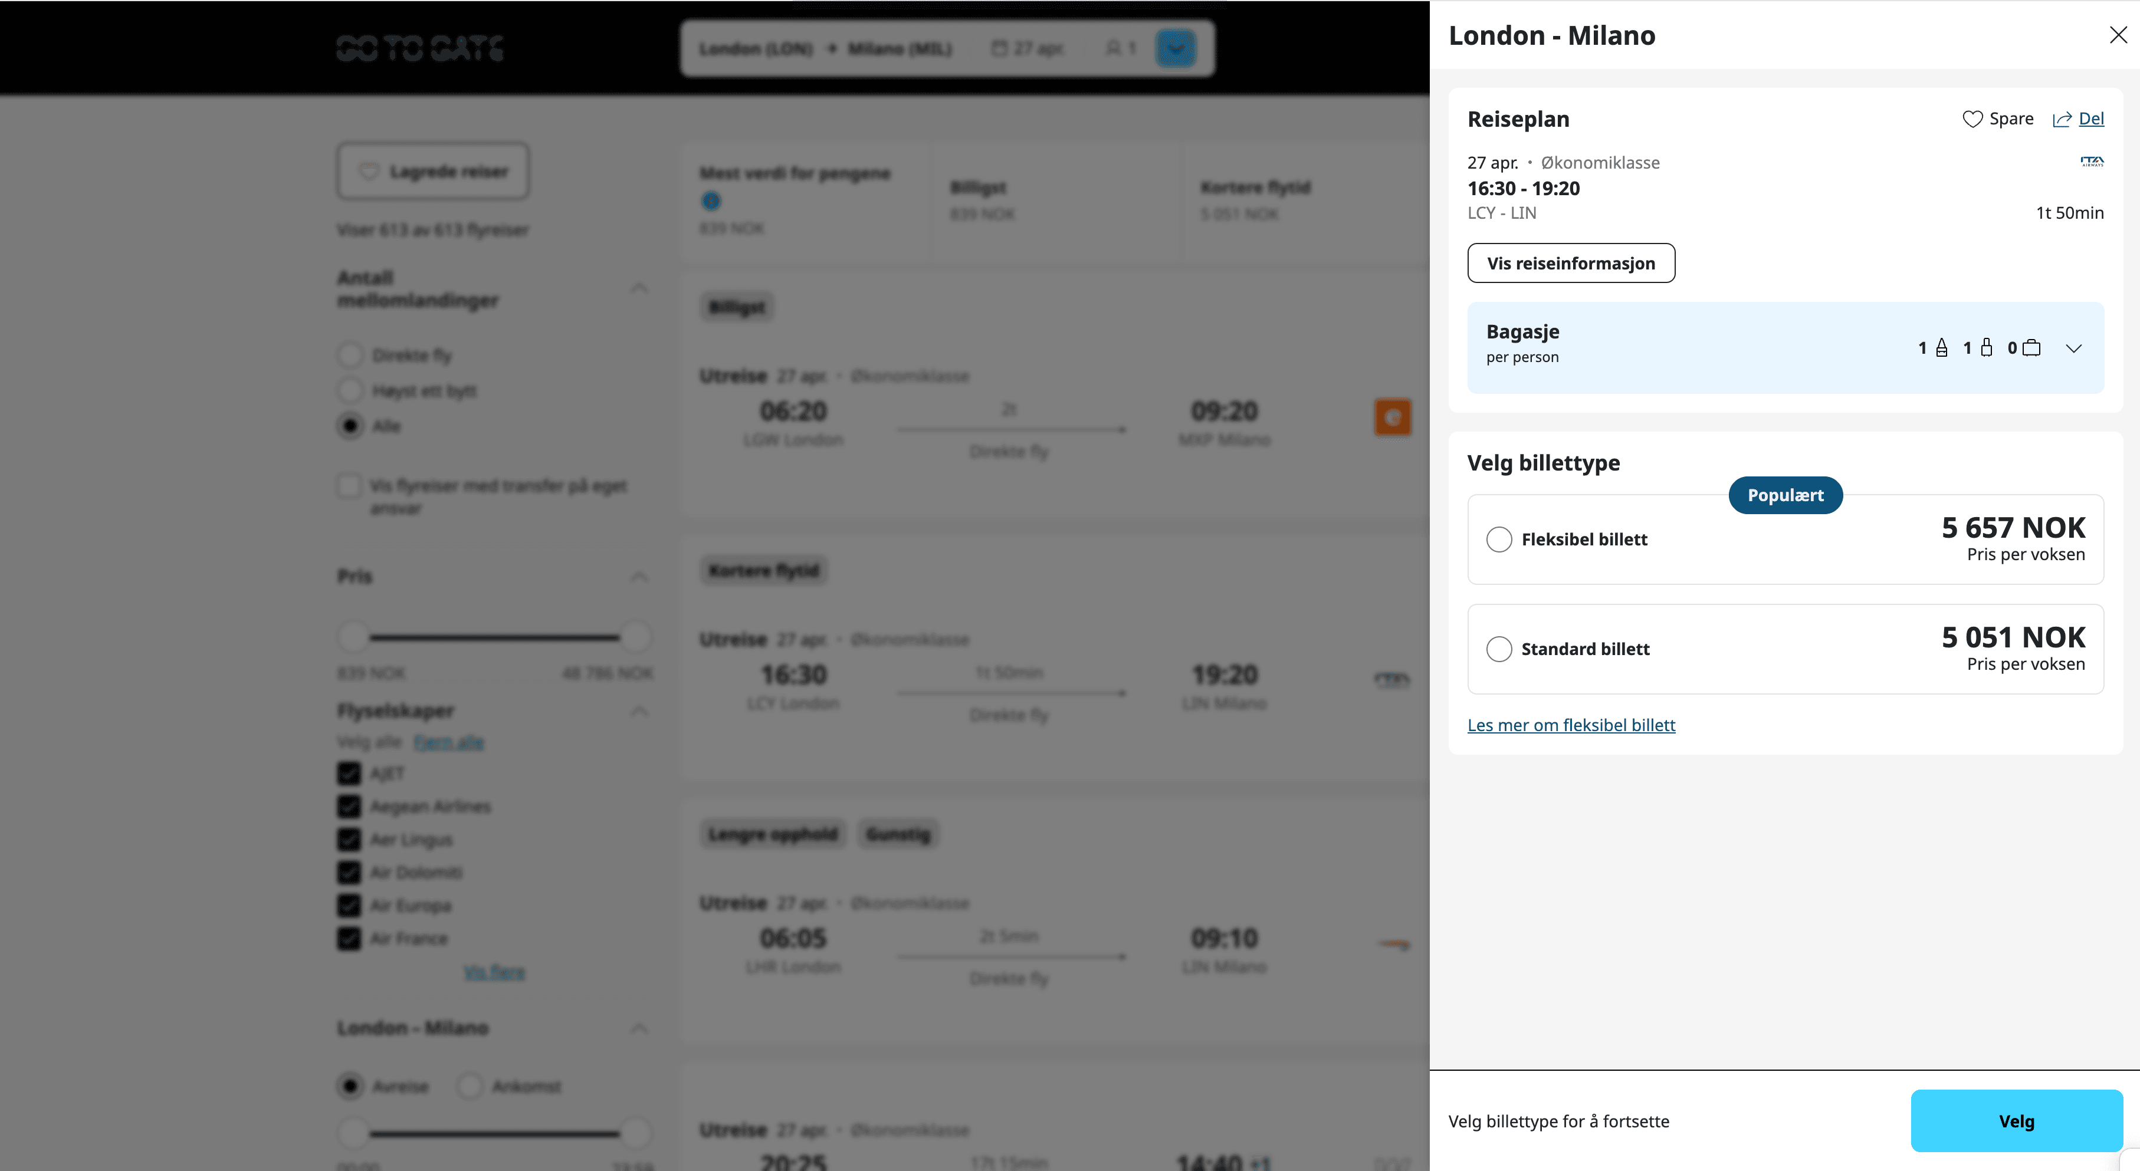Click the Del share icon
Image resolution: width=2140 pixels, height=1171 pixels.
click(x=2062, y=119)
